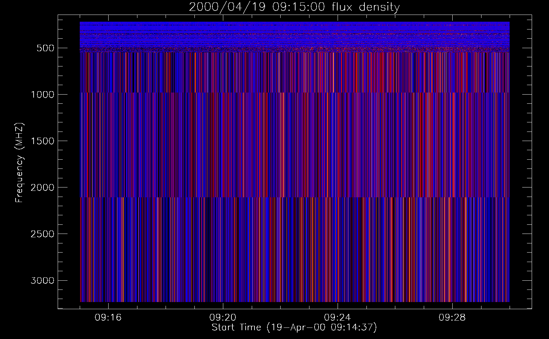Select the 1500 frequency tick label
The width and height of the screenshot is (549, 339).
click(42, 141)
